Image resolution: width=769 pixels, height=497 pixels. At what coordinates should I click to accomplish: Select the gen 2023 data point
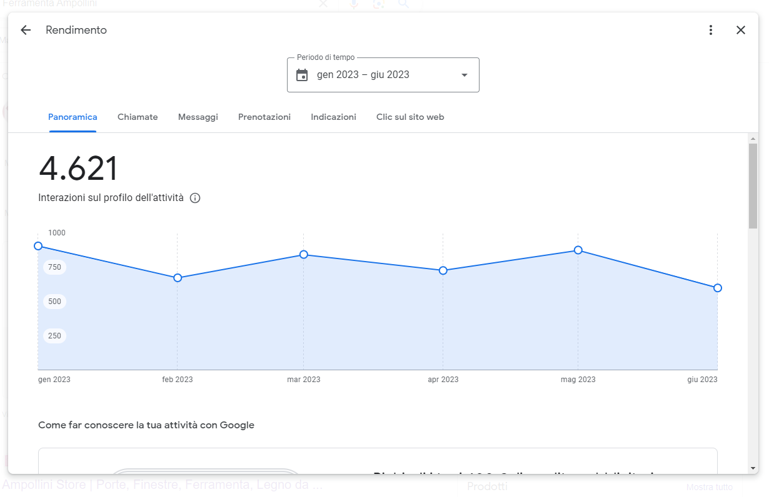click(x=38, y=246)
